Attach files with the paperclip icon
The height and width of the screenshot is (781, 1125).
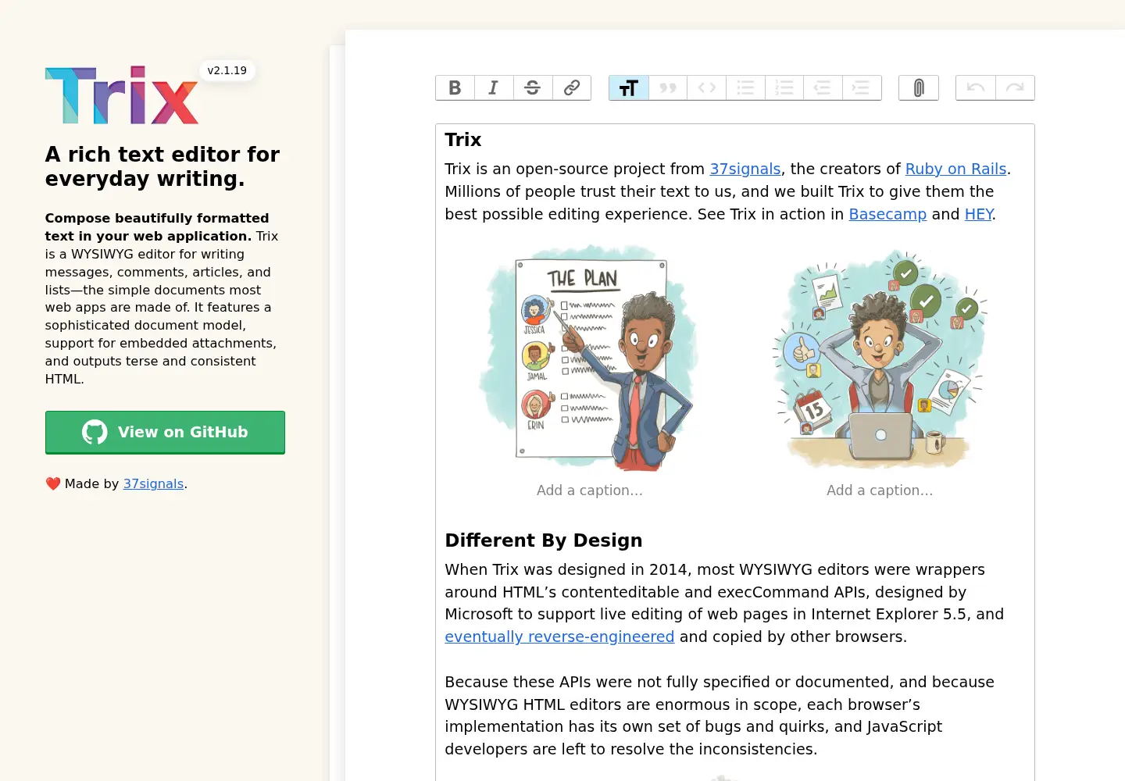click(x=919, y=87)
